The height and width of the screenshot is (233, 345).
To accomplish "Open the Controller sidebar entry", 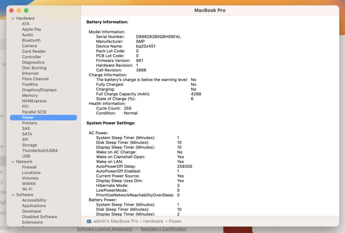I will tap(32, 57).
